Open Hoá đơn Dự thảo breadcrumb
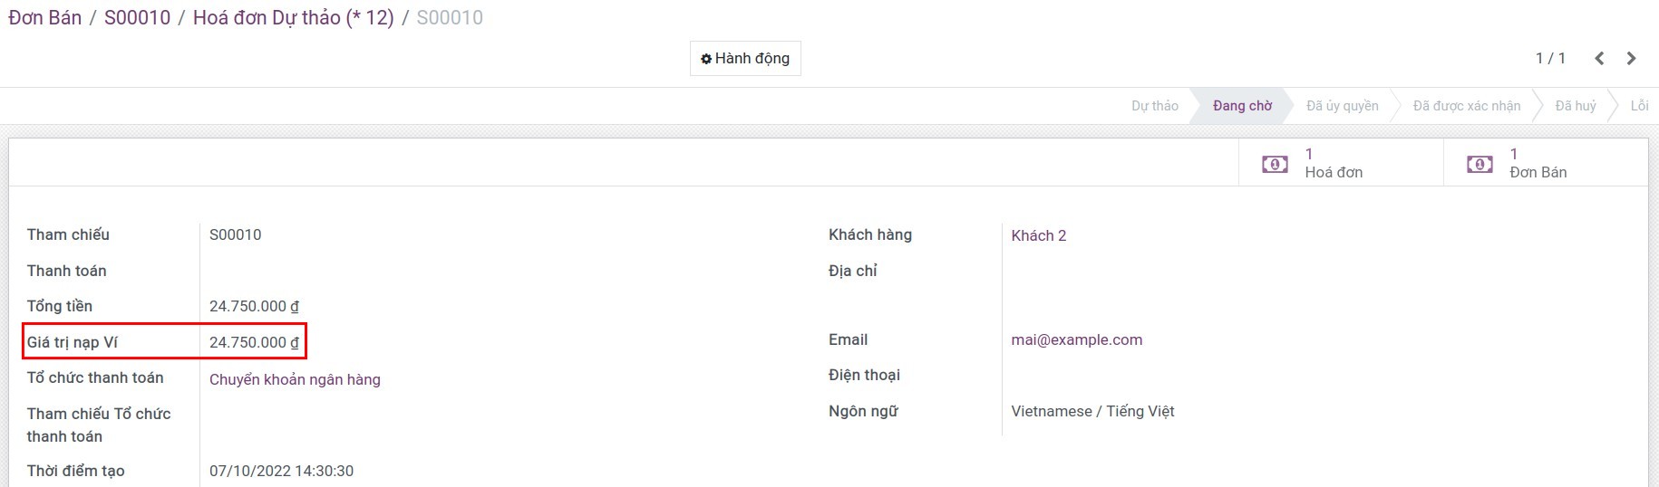The image size is (1659, 487). (293, 18)
